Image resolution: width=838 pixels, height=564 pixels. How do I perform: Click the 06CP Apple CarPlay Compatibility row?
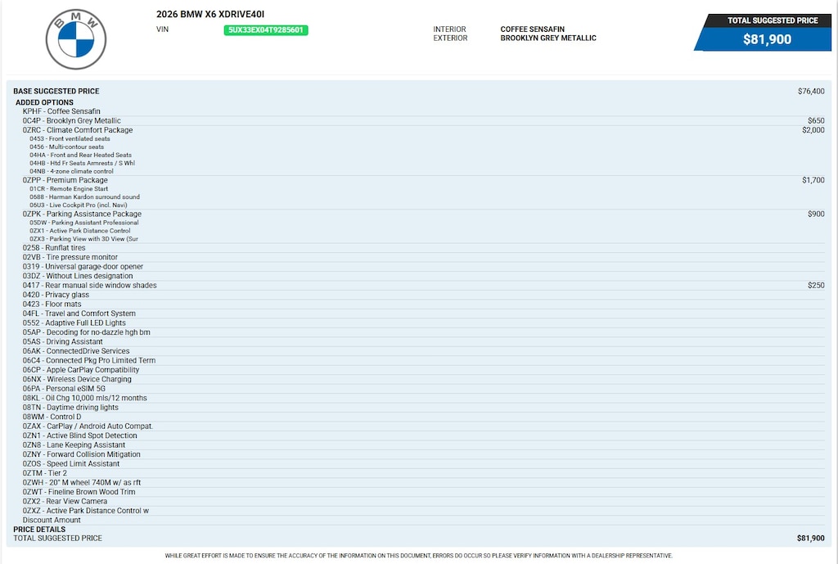pos(423,370)
